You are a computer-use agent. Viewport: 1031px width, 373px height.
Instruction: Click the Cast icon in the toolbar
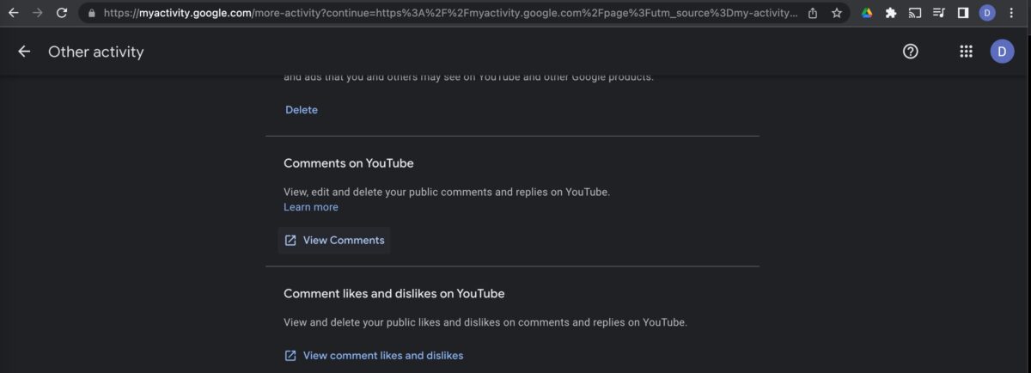915,13
